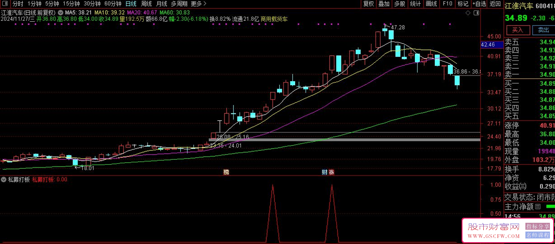This screenshot has width=555, height=244.
Task: Click the 18.01 low price annotation
Action: point(87,168)
